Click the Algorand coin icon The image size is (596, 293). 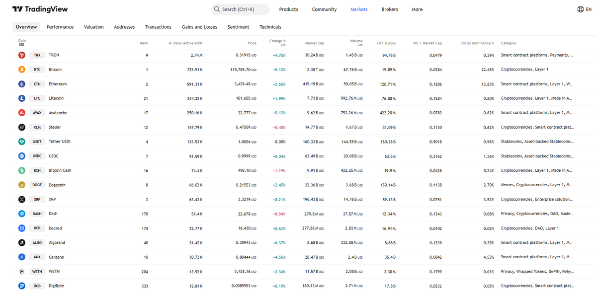pyautogui.click(x=22, y=242)
